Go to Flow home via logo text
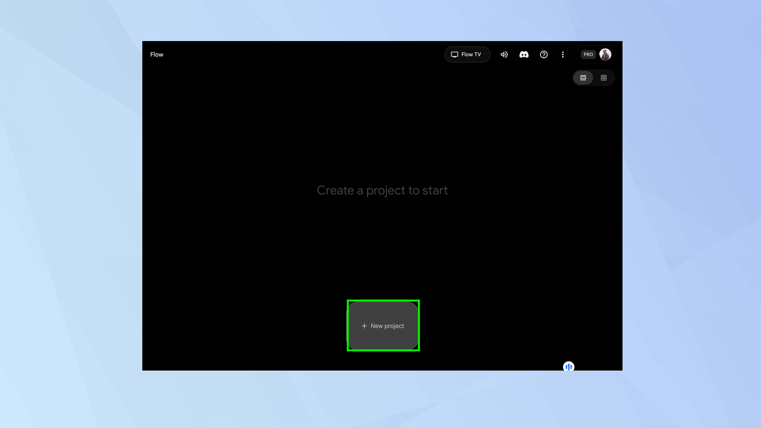 tap(157, 54)
